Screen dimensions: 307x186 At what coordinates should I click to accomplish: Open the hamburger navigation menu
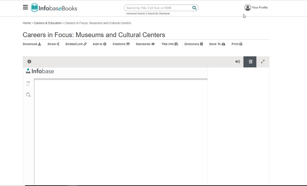pyautogui.click(x=26, y=7)
